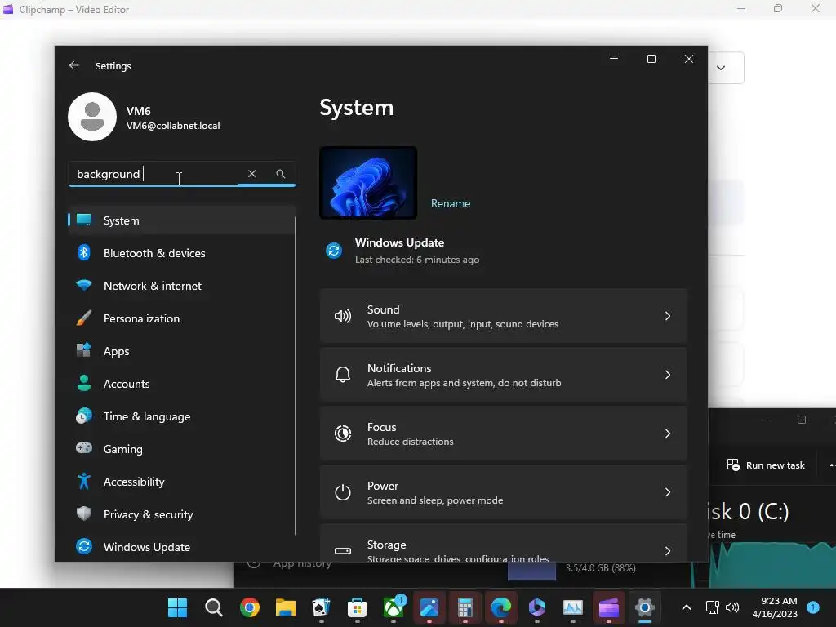Screen dimensions: 836x627
Task: Open File Explorer from taskbar
Action: tap(285, 607)
